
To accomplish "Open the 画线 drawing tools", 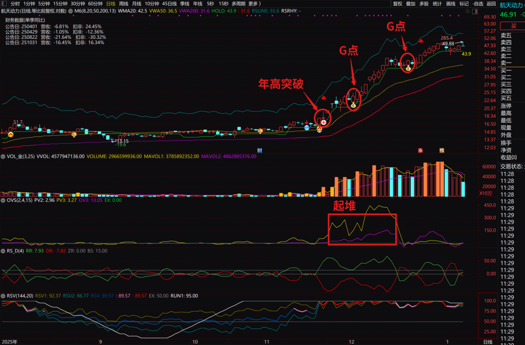I will [x=451, y=4].
